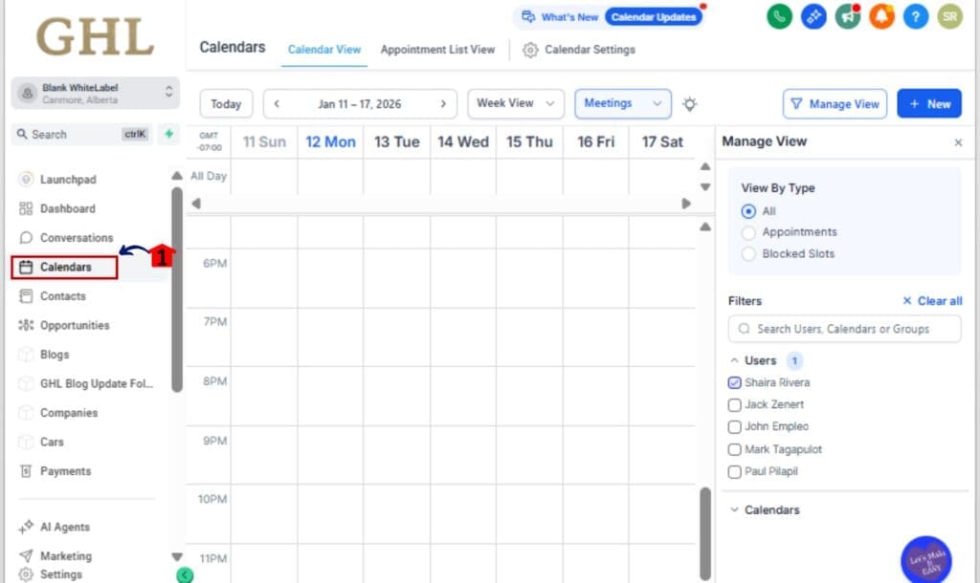Open the Meetings calendar dropdown
This screenshot has width=980, height=583.
pyautogui.click(x=622, y=103)
